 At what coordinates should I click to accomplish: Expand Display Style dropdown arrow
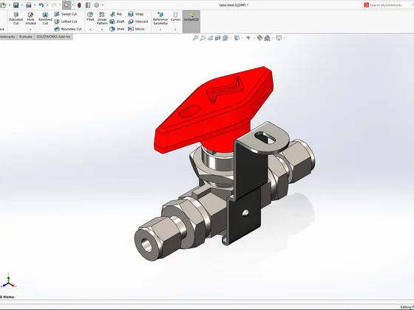tap(242, 38)
